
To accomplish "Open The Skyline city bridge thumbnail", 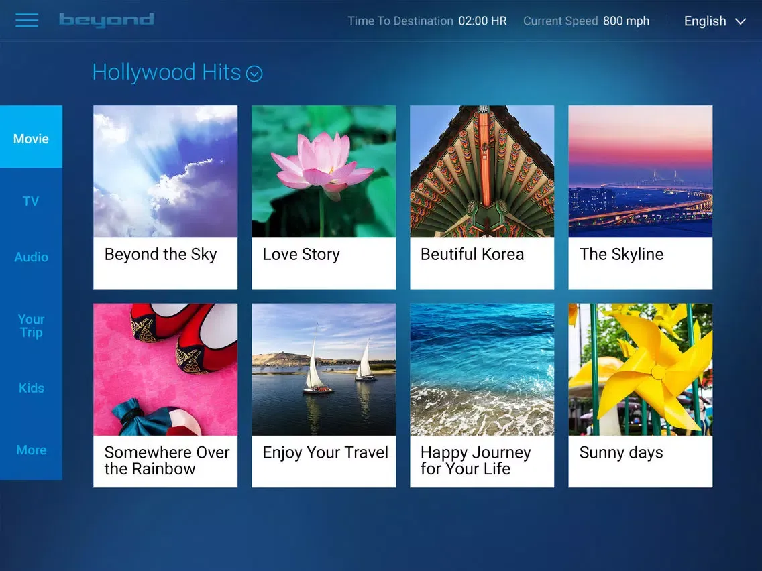I will click(x=641, y=172).
